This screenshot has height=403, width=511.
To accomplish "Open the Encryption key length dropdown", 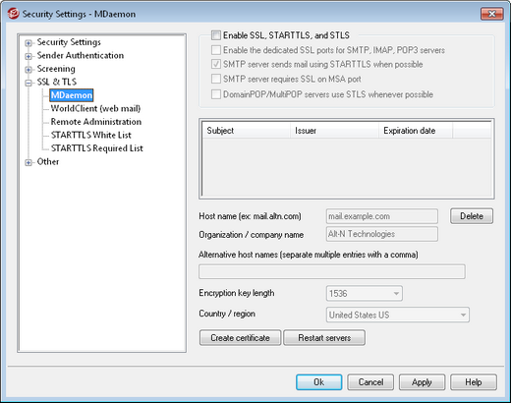I will coord(365,293).
